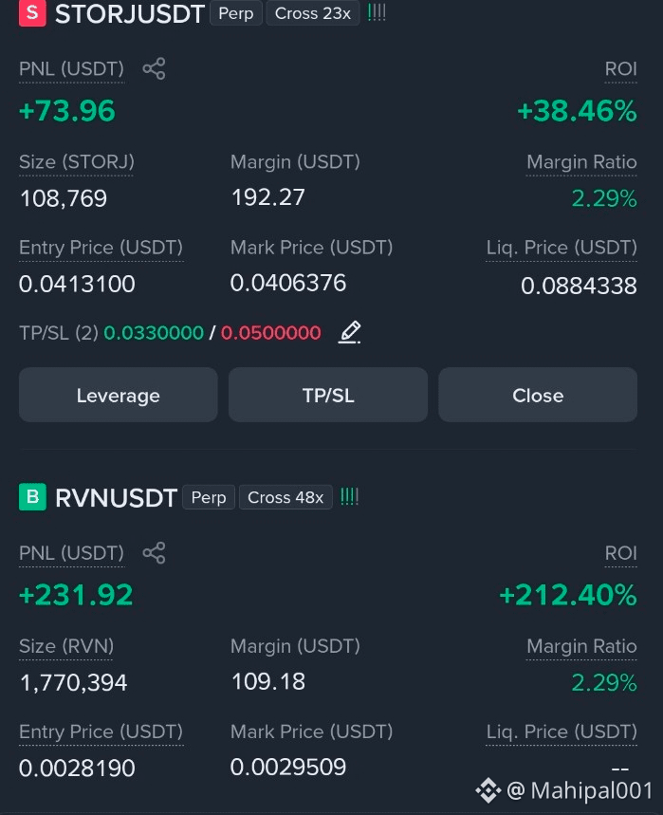Tap the STORJUSDT Perp tag
The image size is (663, 815).
coord(236,13)
